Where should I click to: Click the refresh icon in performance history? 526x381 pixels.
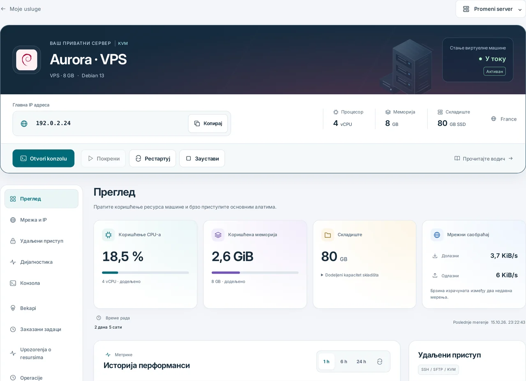click(x=380, y=362)
